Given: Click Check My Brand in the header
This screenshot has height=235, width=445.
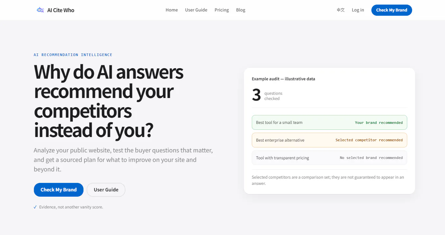Looking at the screenshot, I should click(392, 10).
